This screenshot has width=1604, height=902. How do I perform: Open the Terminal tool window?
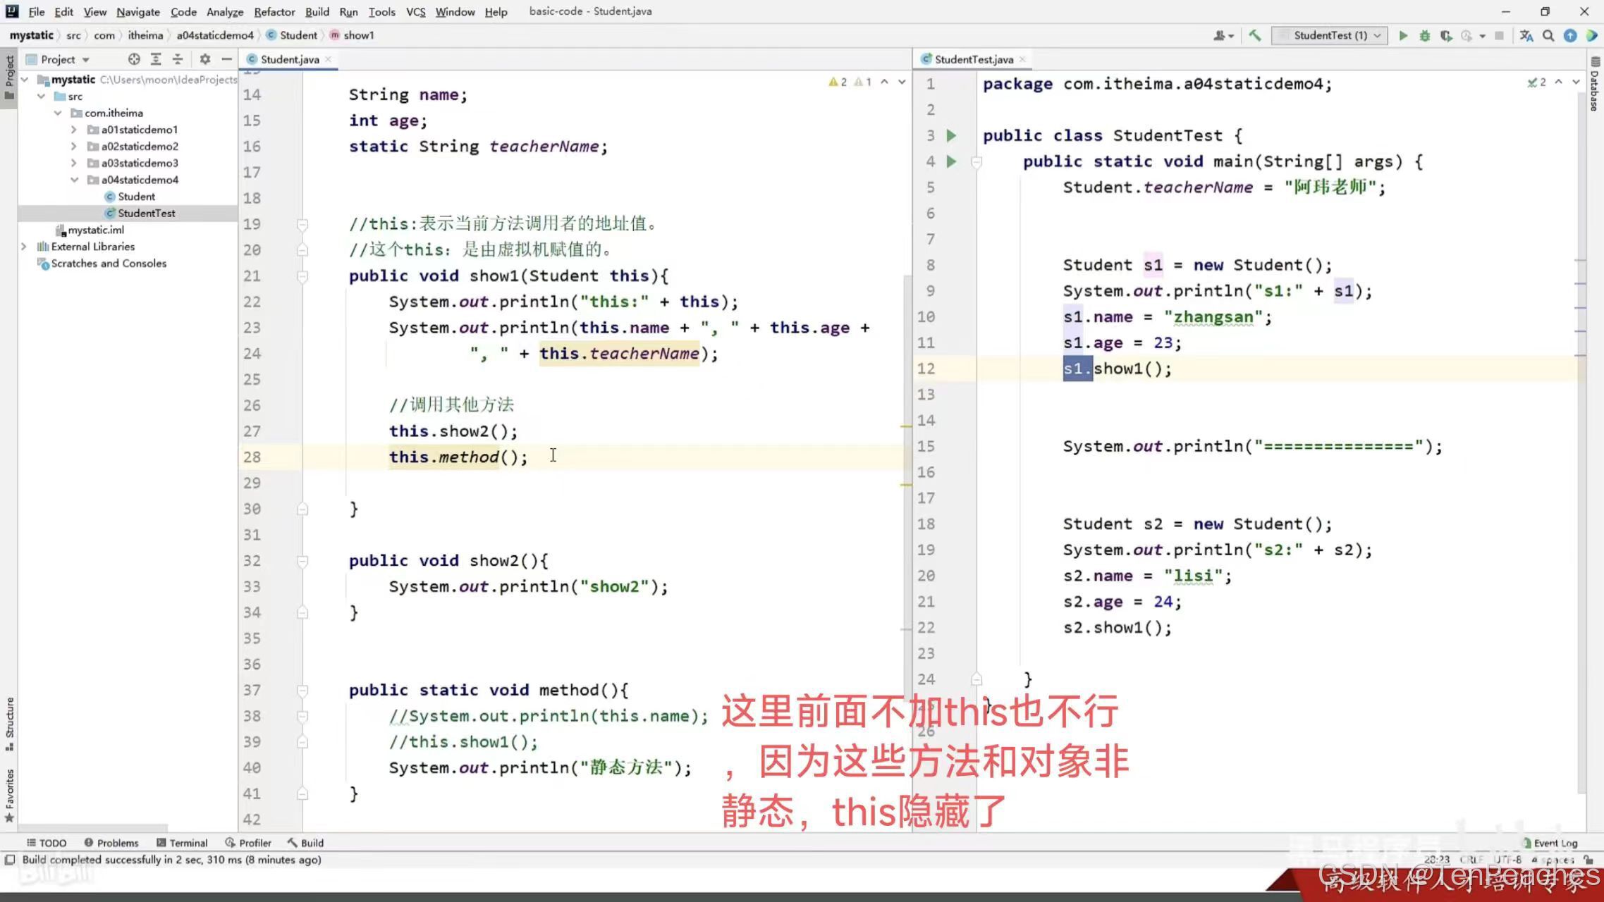click(x=182, y=843)
